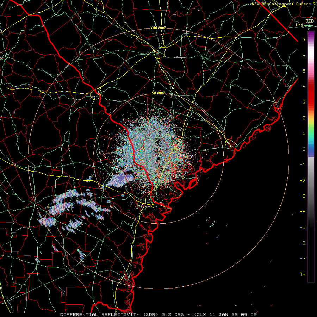Click the -7 value on the color scale

point(303,259)
